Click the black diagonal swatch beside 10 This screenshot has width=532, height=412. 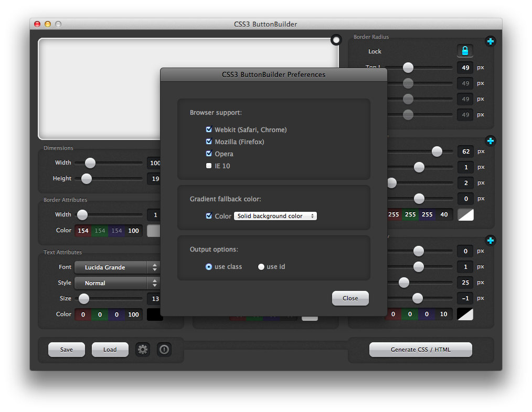(465, 314)
